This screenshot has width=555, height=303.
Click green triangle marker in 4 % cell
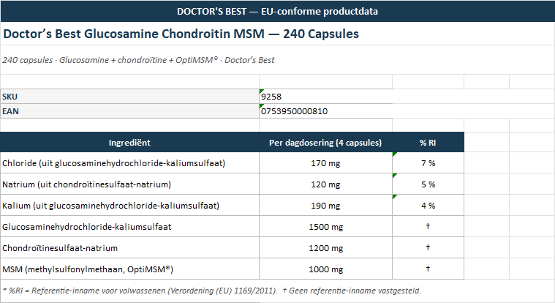tap(394, 197)
